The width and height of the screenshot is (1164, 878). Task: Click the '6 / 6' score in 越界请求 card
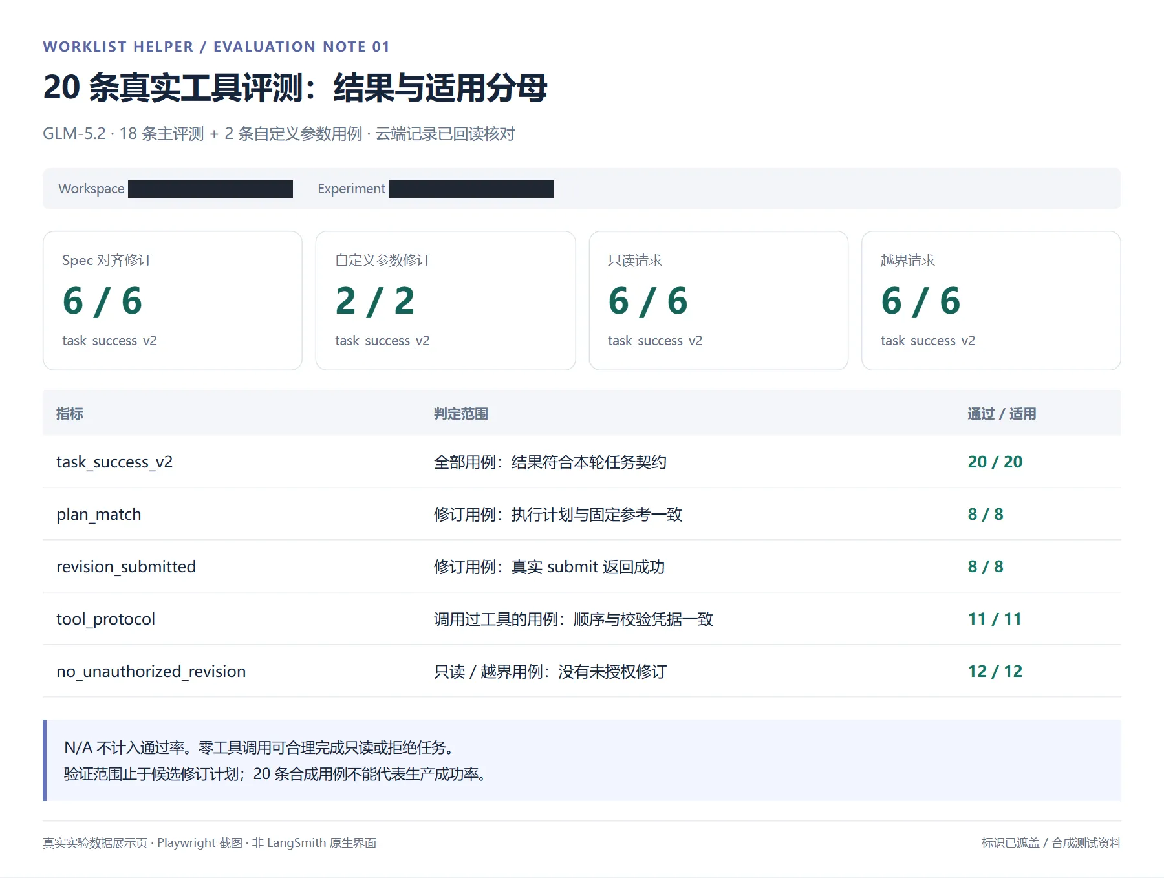click(x=921, y=301)
